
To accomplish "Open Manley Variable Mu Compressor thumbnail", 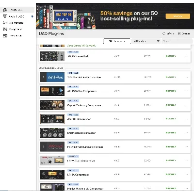I will [52, 187].
